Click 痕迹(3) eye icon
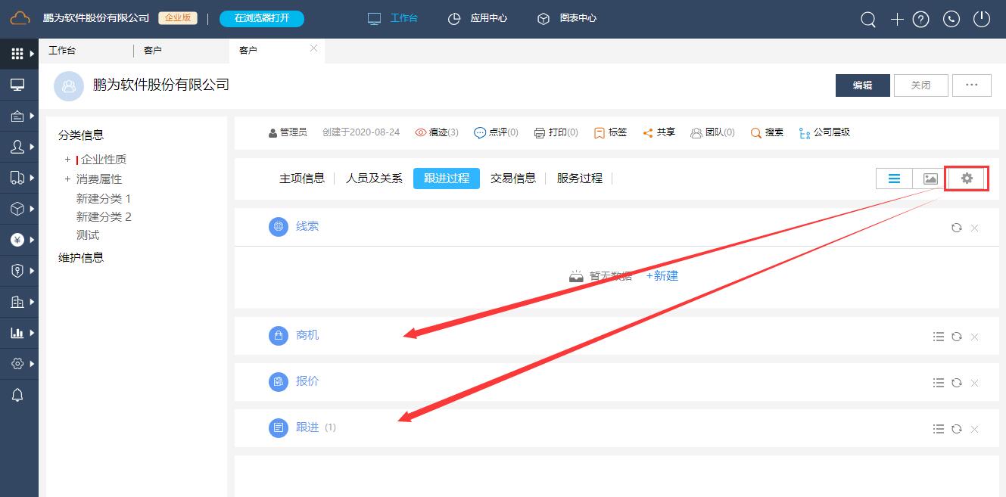 (421, 132)
